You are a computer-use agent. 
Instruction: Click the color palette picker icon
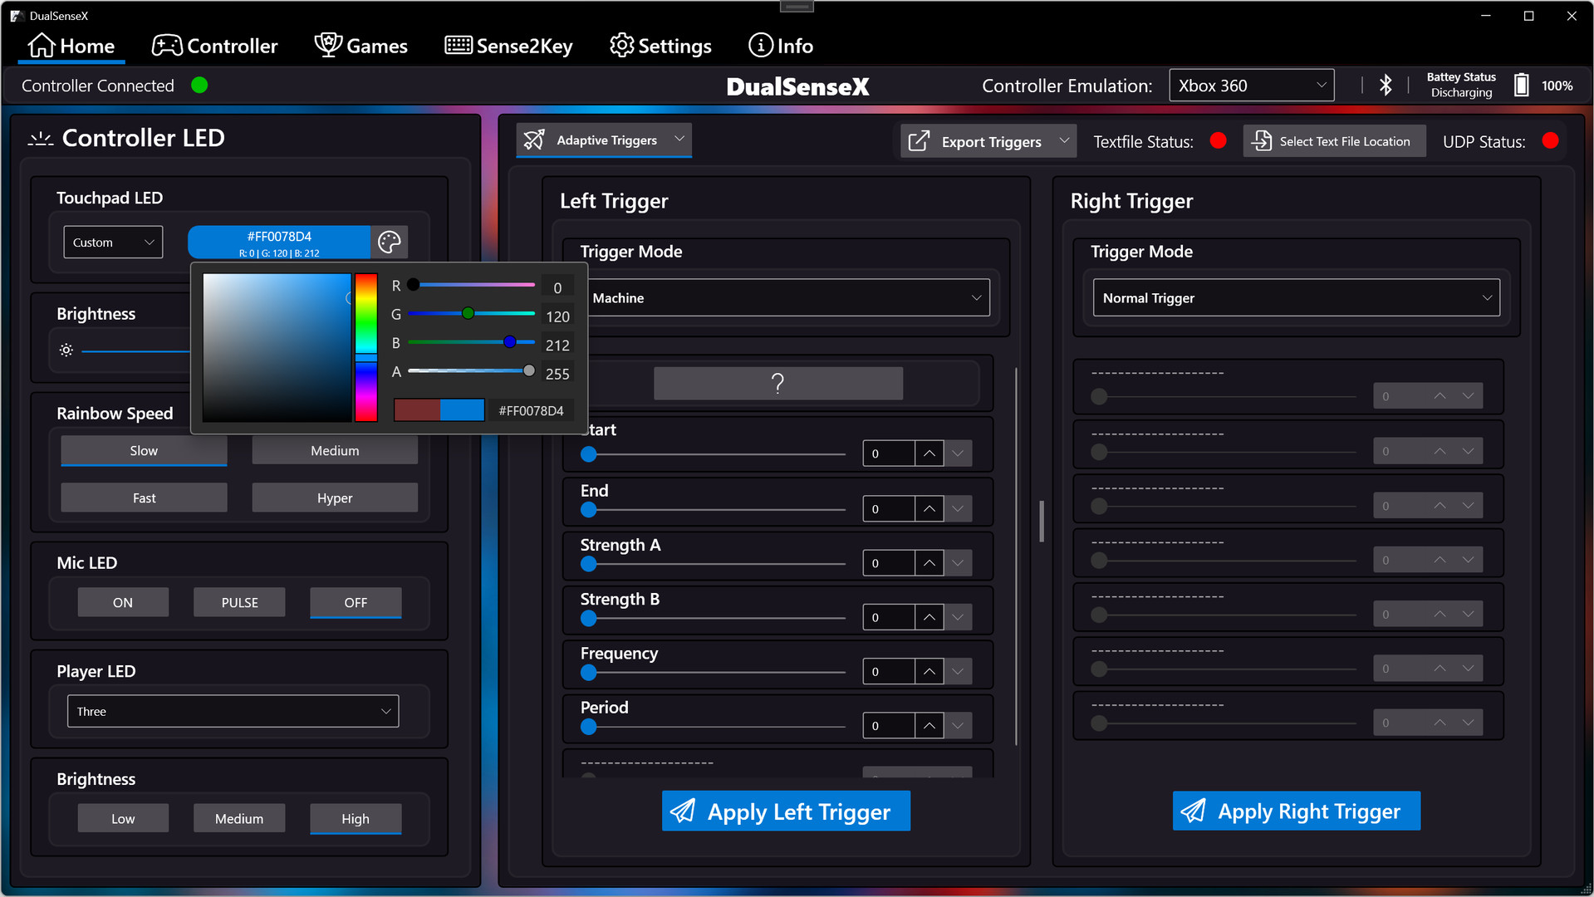(389, 242)
